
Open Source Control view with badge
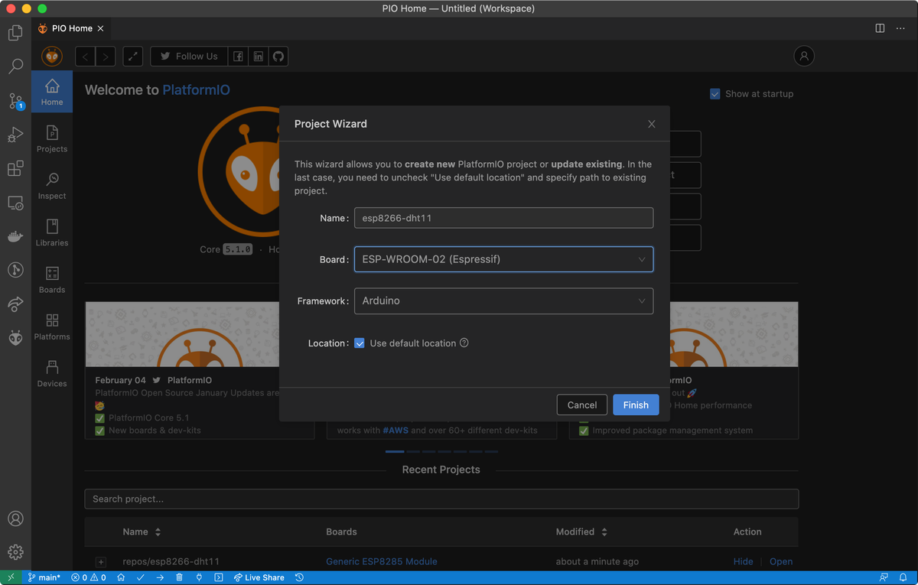click(x=15, y=100)
